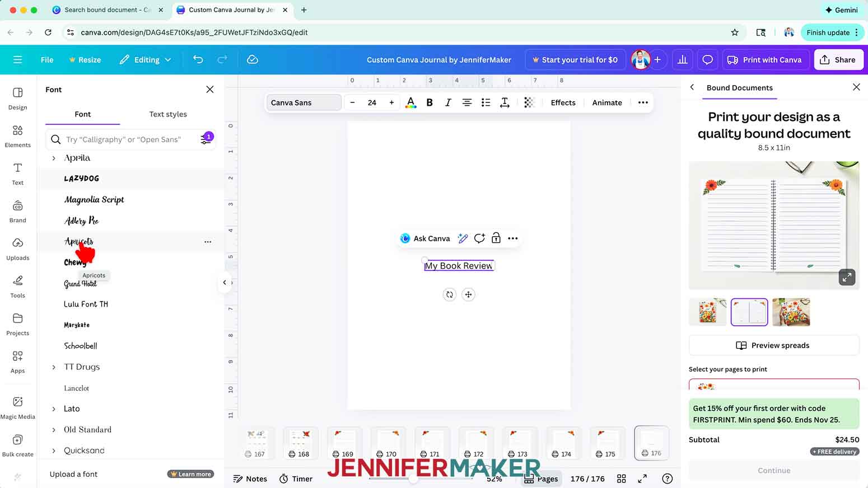Open the Elements panel

coord(17,136)
